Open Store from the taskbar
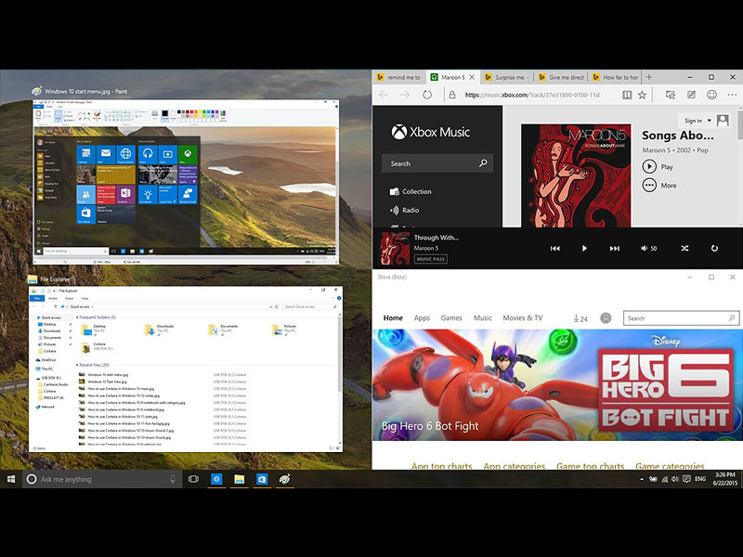 point(262,479)
